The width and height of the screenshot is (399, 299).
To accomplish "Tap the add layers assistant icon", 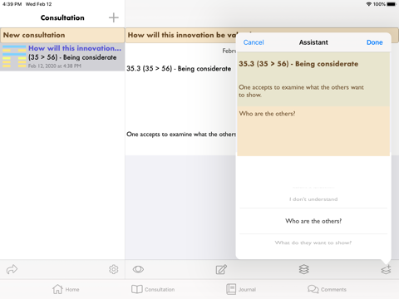I will pyautogui.click(x=386, y=269).
